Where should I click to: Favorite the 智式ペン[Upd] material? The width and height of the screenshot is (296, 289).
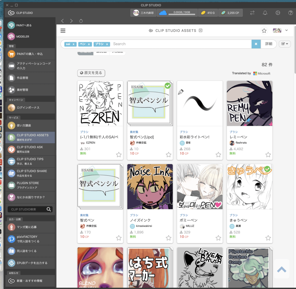tap(169, 155)
